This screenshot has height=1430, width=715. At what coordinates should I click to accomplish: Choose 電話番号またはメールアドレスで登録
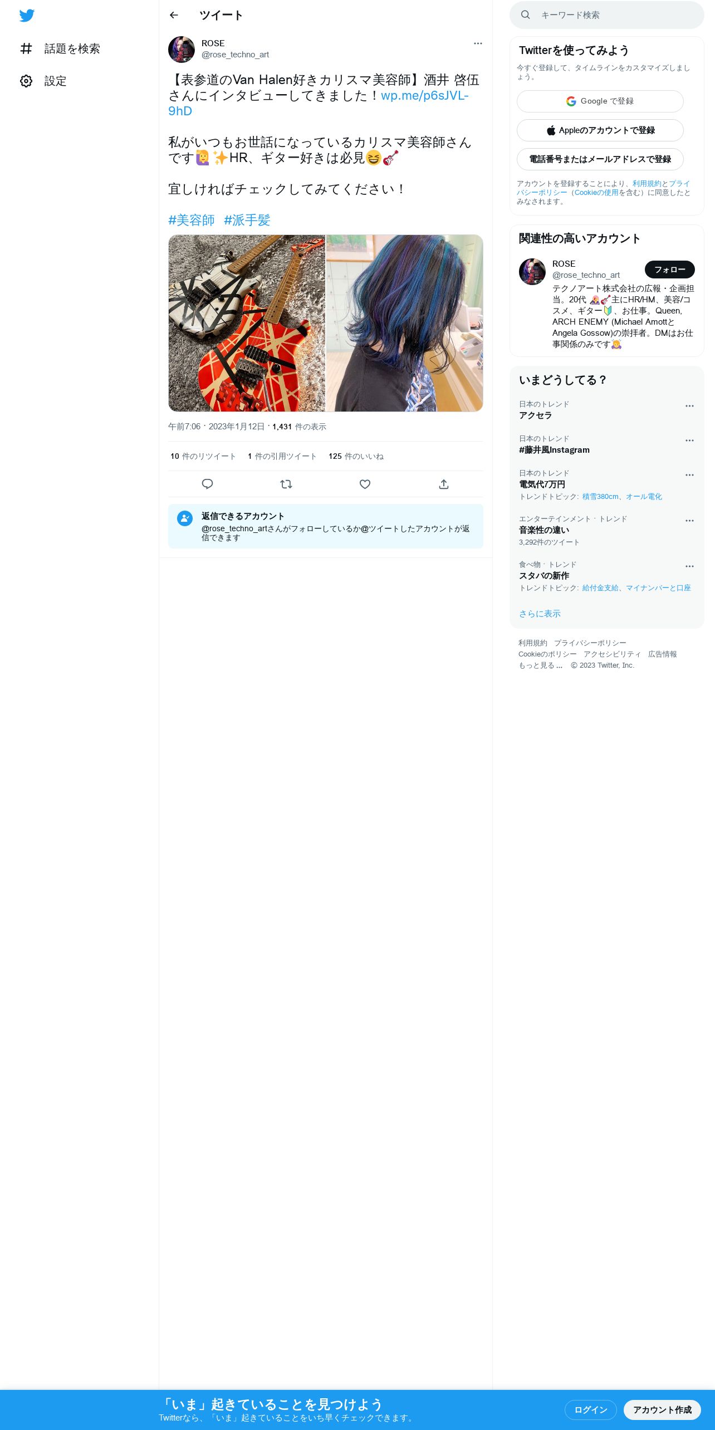coord(600,159)
